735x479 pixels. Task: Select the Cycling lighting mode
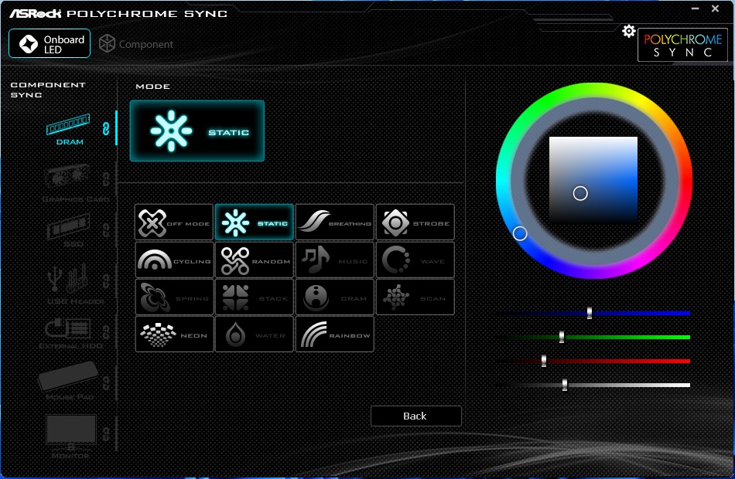[173, 260]
